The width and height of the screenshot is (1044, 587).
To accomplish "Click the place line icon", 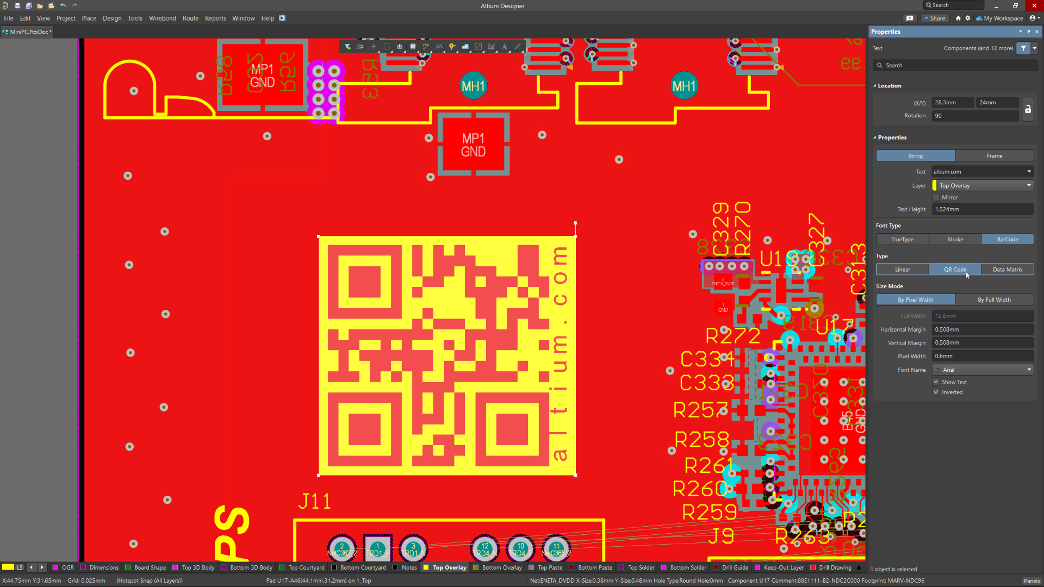I will (x=518, y=47).
